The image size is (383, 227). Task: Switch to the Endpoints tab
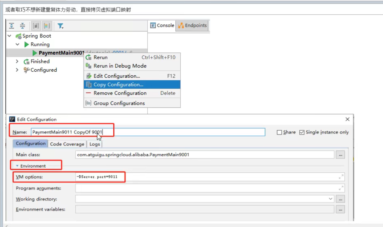click(192, 25)
